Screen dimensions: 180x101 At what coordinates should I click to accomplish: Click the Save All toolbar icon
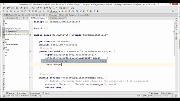(7, 11)
